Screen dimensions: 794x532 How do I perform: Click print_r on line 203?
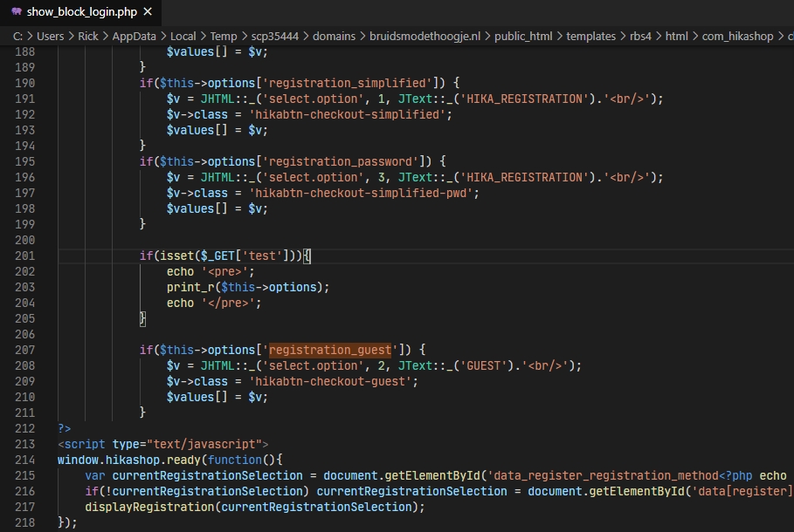[190, 287]
